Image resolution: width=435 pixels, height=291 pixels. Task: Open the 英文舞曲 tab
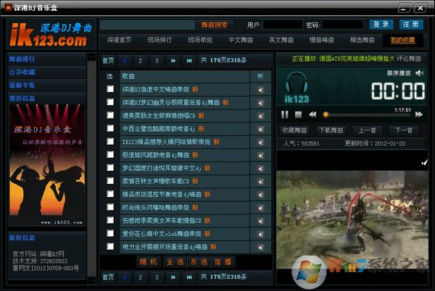coord(281,40)
